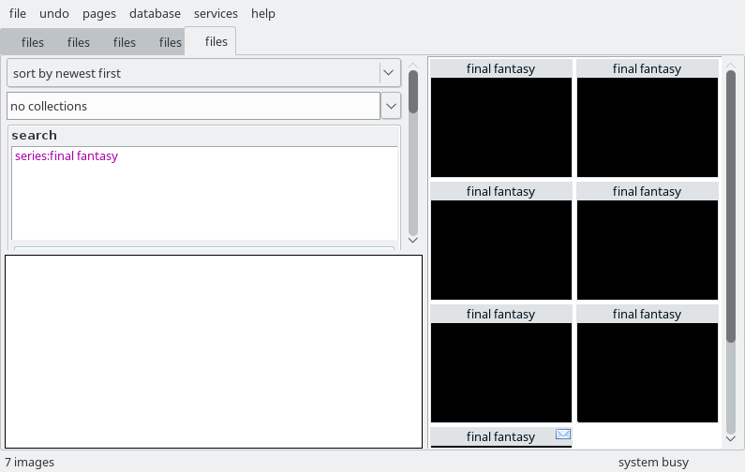Switch to the leftmost files tab

pos(33,43)
